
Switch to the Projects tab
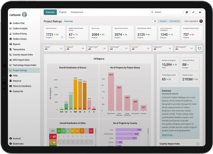pyautogui.click(x=63, y=12)
